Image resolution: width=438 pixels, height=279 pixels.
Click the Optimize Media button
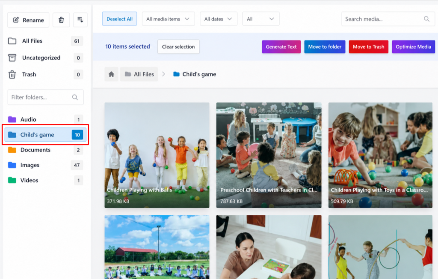tap(413, 47)
